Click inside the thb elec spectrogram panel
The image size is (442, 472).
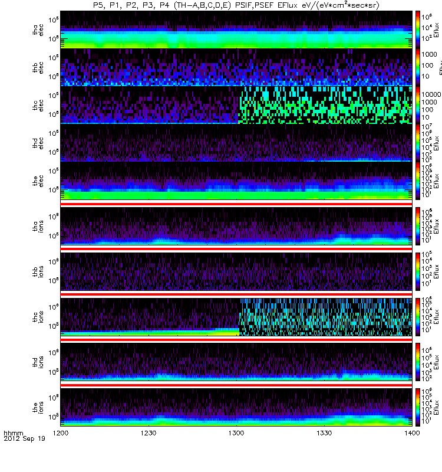236,67
